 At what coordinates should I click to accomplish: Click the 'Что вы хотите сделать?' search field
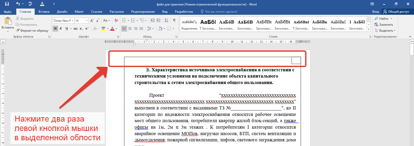(x=221, y=12)
